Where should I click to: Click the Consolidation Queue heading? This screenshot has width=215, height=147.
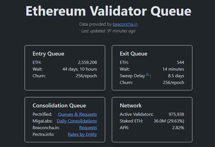[x=59, y=106]
